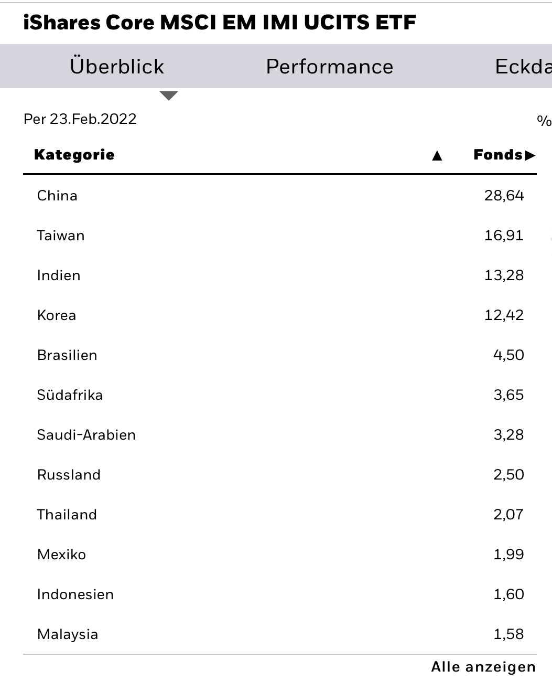Click the Südafrika country entry
Viewport: 552px width, 681px height.
pyautogui.click(x=70, y=395)
